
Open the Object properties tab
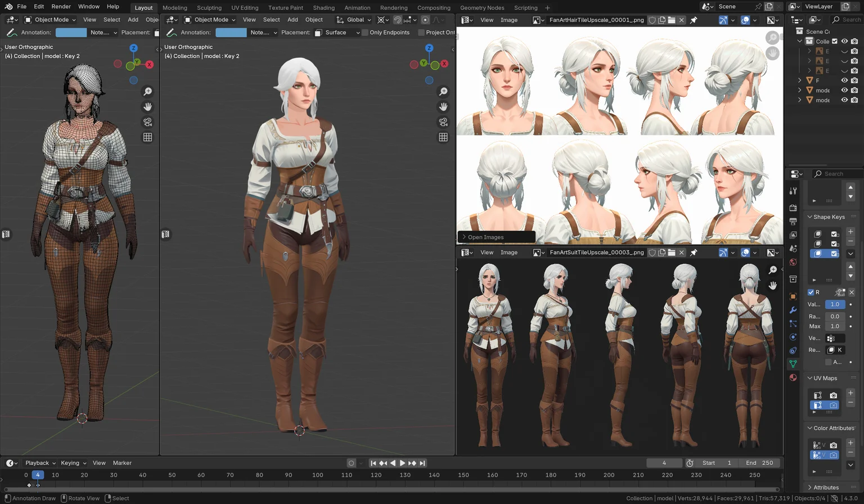793,296
